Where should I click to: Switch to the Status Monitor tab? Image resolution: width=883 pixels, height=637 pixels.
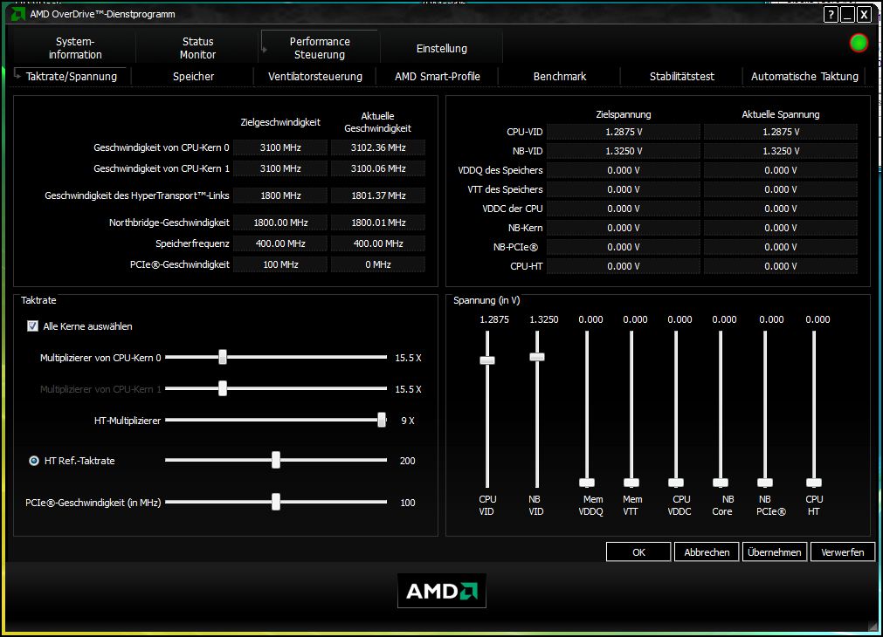(x=197, y=48)
